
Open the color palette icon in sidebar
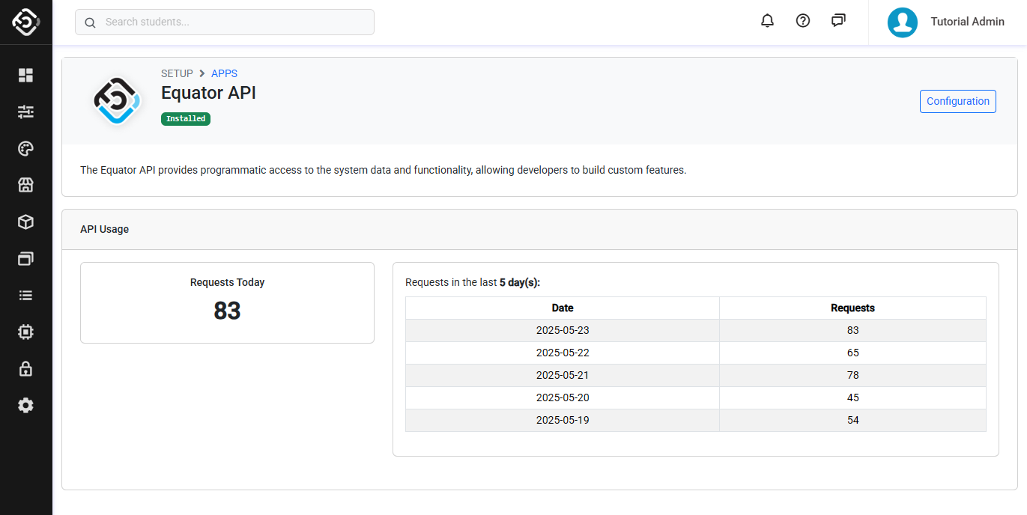pos(26,148)
